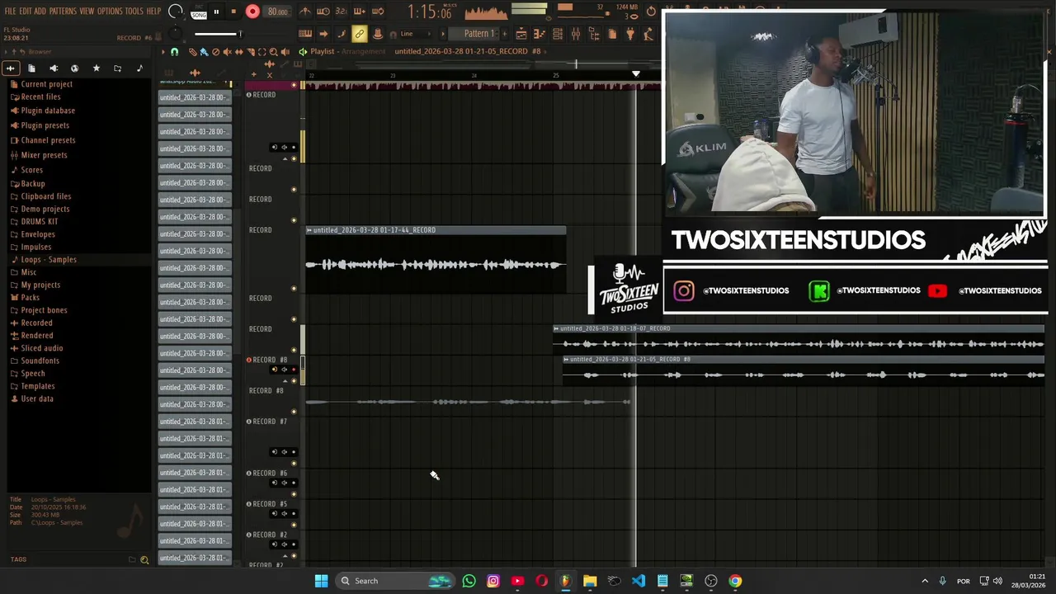1056x594 pixels.
Task: Add new pattern with plus button
Action: coord(505,34)
